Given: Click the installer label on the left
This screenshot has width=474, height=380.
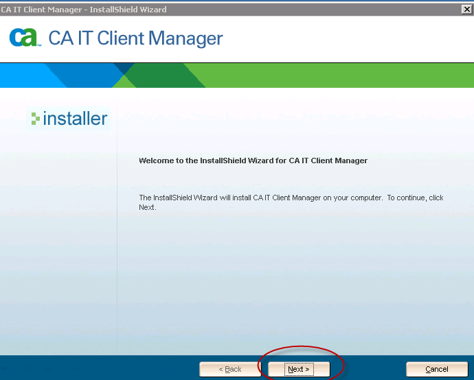Looking at the screenshot, I should pyautogui.click(x=75, y=118).
